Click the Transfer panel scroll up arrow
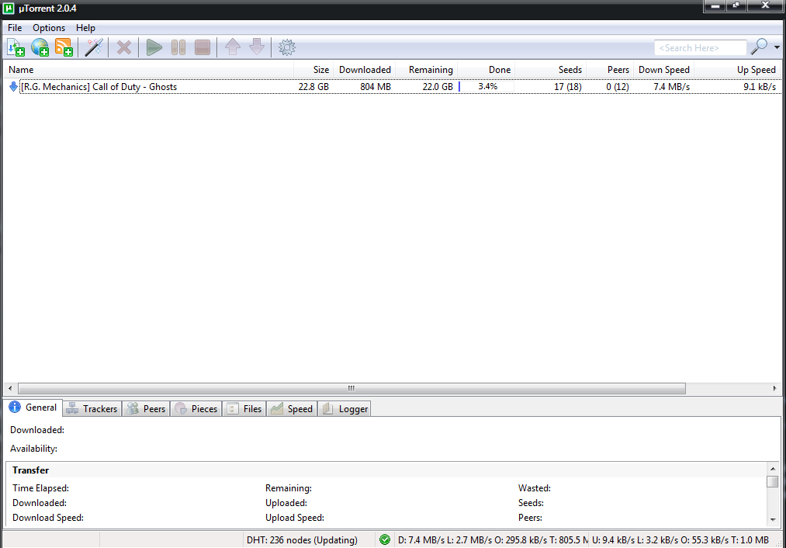 coord(773,469)
